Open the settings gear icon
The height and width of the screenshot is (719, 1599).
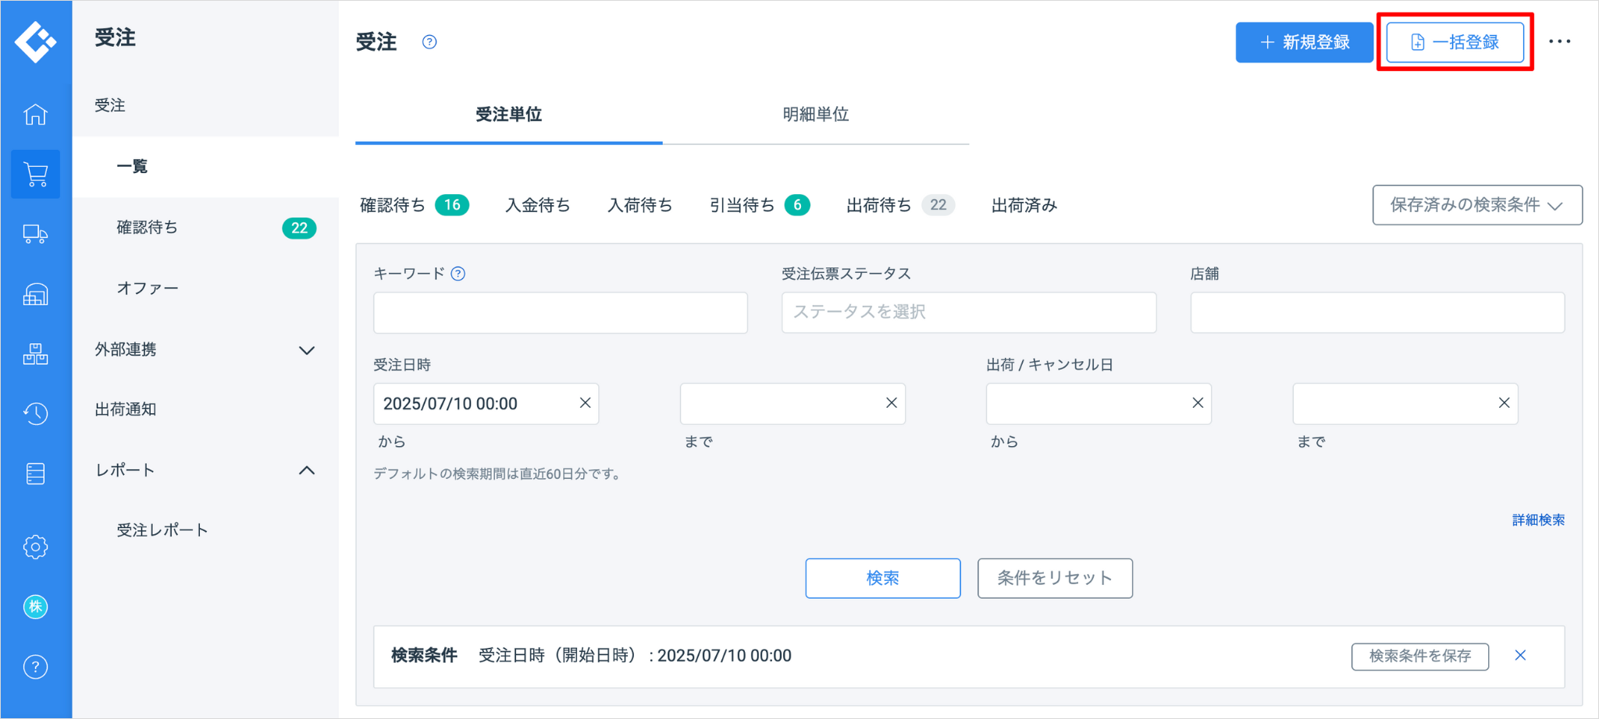coord(35,547)
